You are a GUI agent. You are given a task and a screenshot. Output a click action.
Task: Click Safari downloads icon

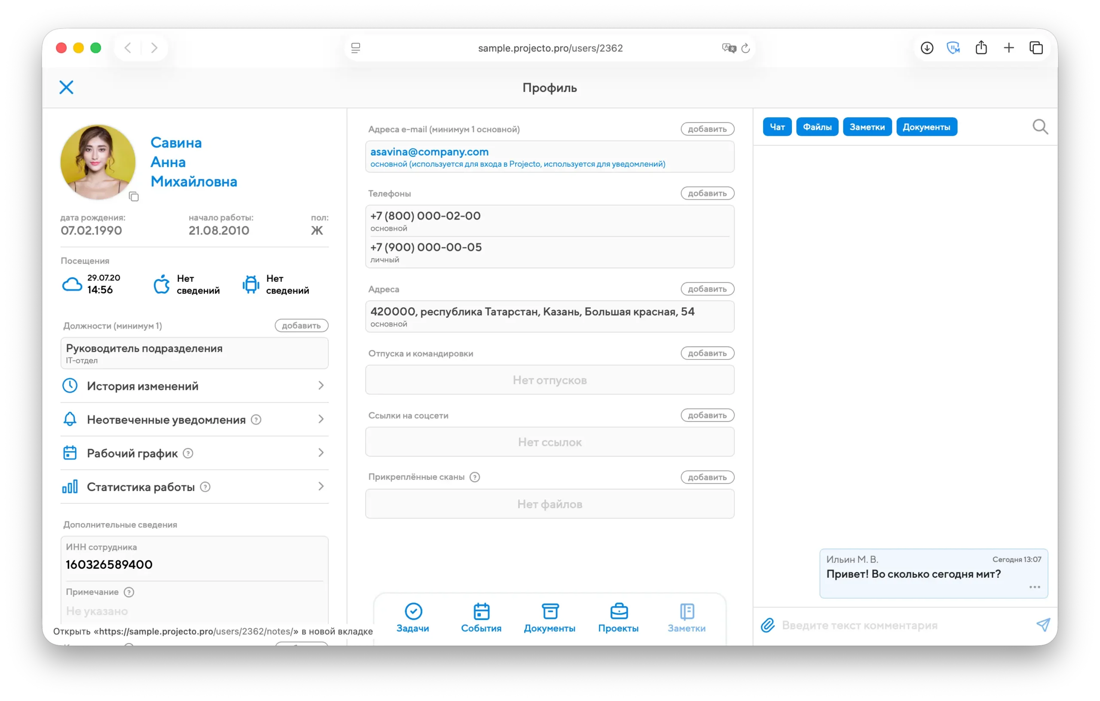927,48
